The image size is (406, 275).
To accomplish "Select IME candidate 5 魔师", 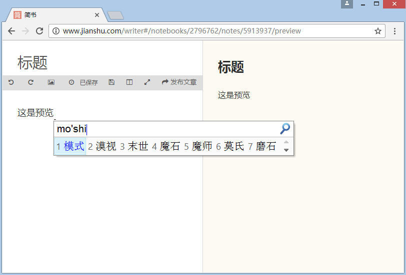I will (198, 146).
